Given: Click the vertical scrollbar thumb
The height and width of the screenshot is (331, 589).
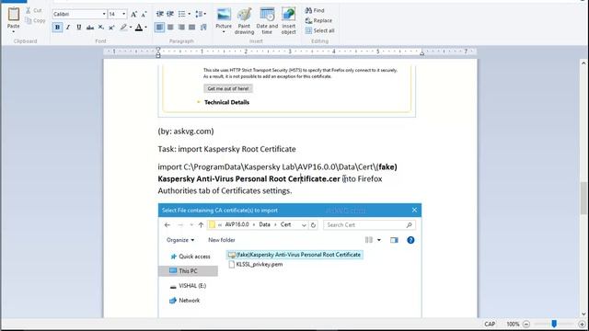Looking at the screenshot, I should tap(583, 198).
